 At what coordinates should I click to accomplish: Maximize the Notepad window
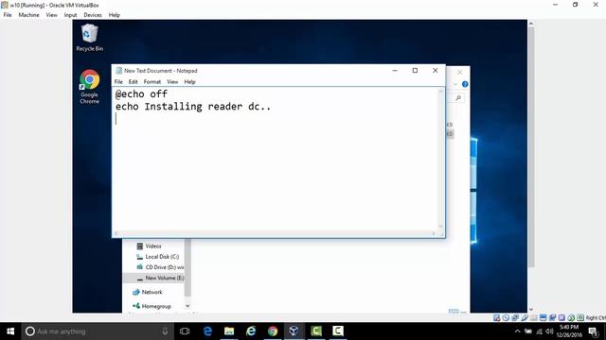coord(415,71)
